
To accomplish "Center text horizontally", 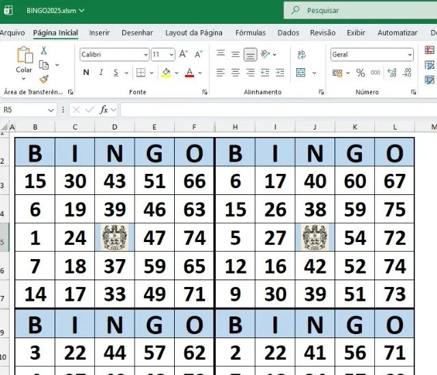I will click(236, 72).
